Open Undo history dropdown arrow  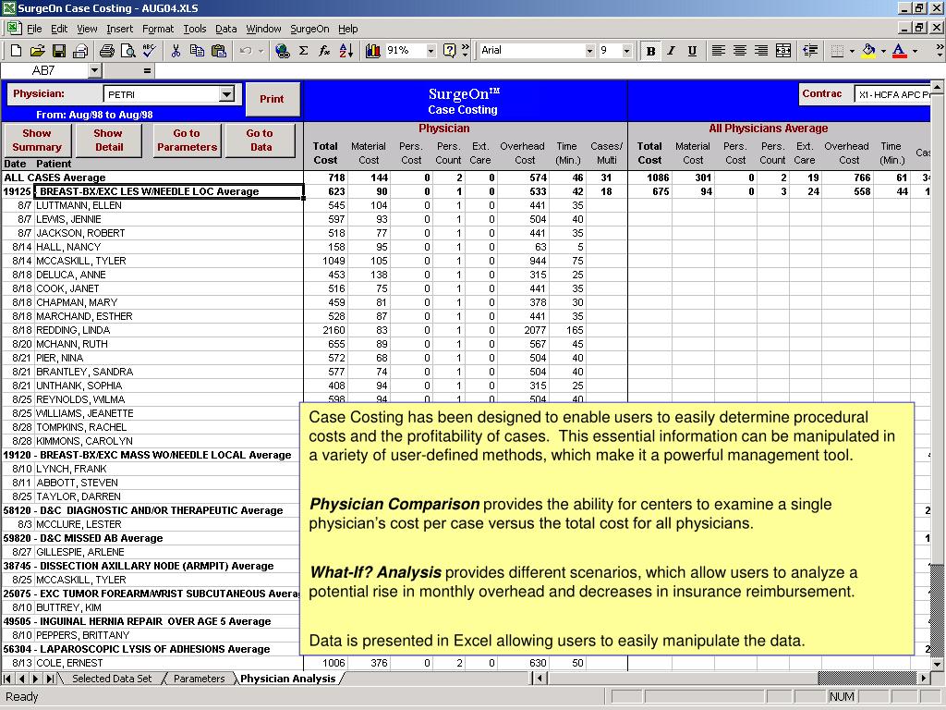pos(261,51)
